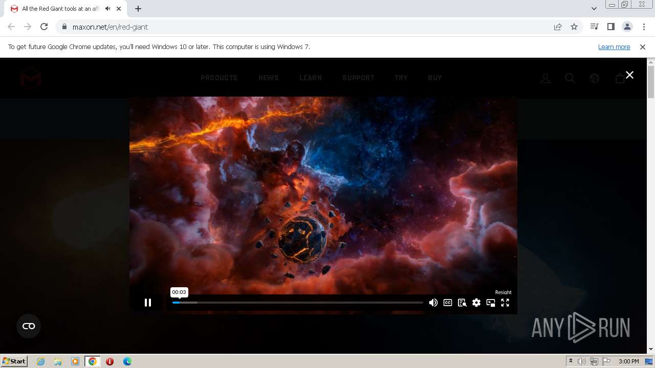Open the PRODUCTS menu
This screenshot has height=368, width=655.
(x=219, y=78)
